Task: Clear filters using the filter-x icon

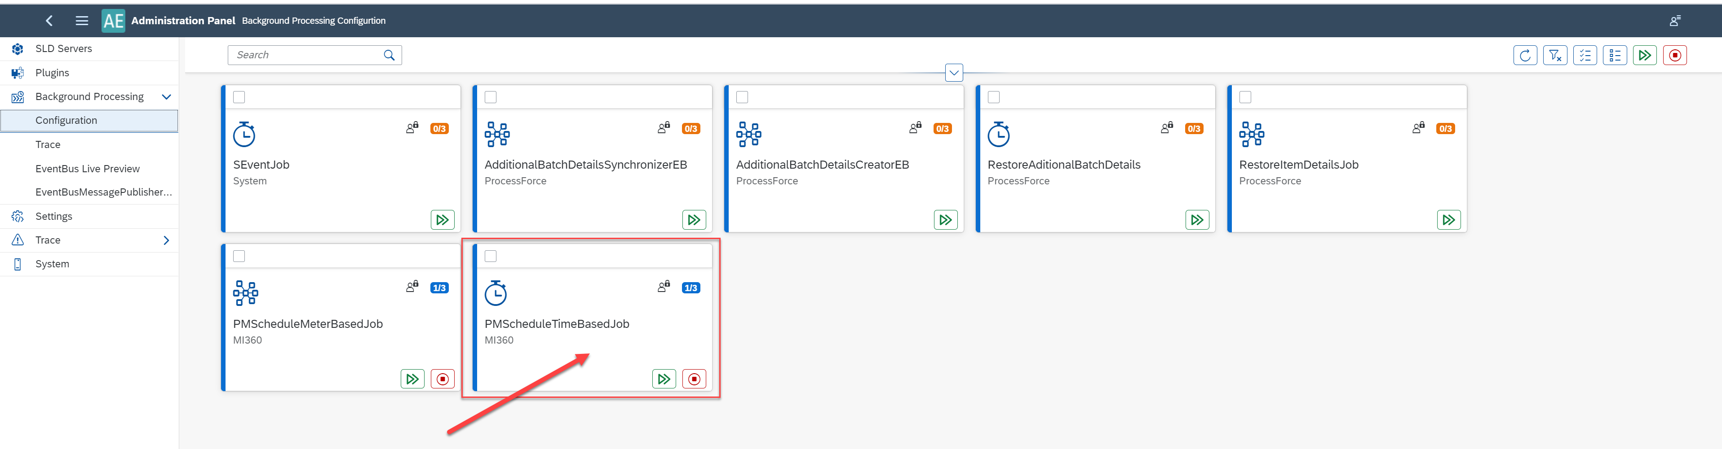Action: click(x=1555, y=55)
